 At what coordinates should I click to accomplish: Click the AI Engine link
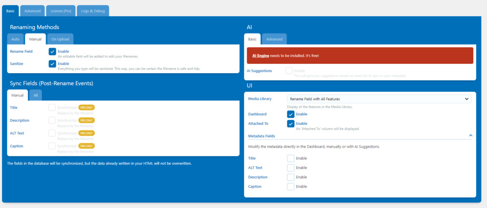(x=261, y=56)
